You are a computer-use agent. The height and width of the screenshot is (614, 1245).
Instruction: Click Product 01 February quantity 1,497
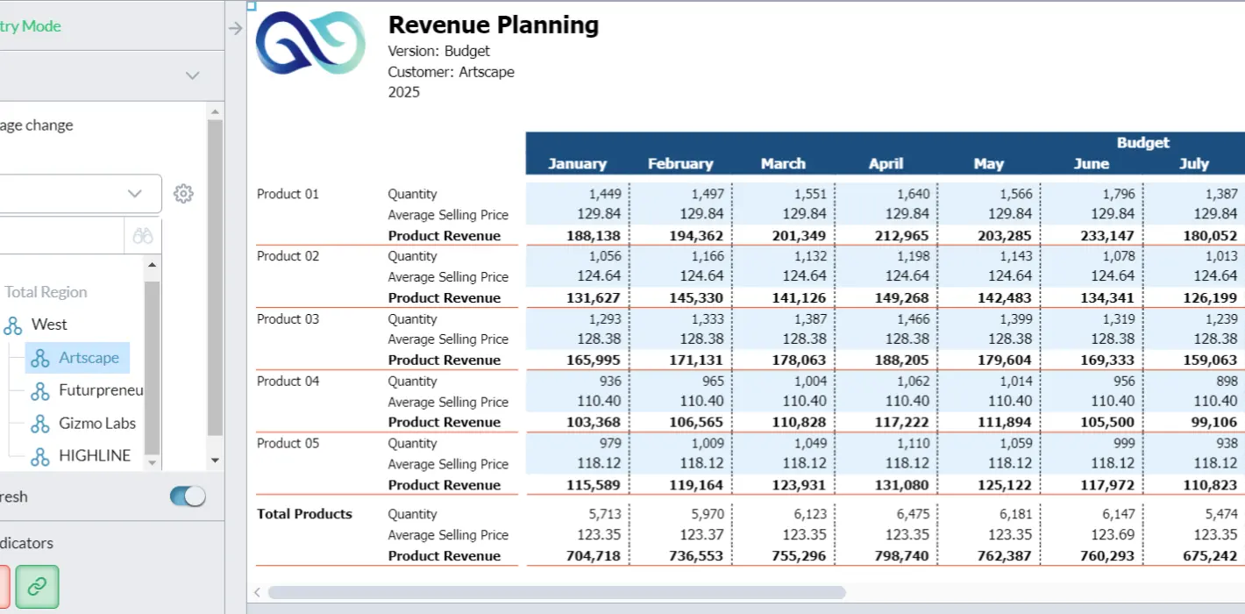708,194
